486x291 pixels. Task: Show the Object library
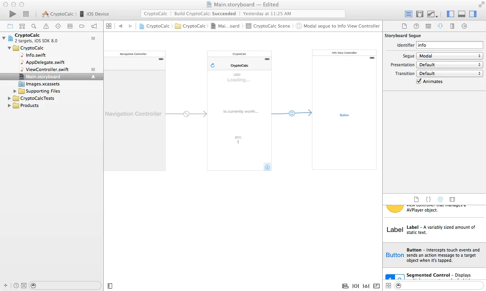point(440,199)
